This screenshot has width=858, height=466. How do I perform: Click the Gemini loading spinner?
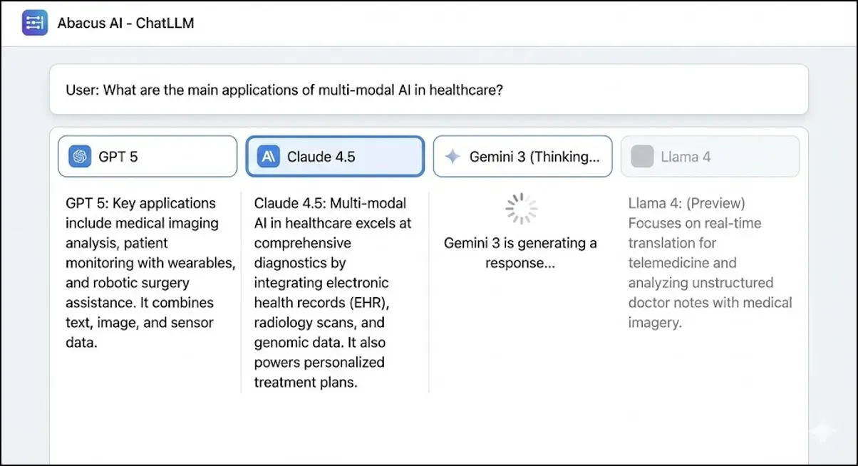click(x=521, y=209)
